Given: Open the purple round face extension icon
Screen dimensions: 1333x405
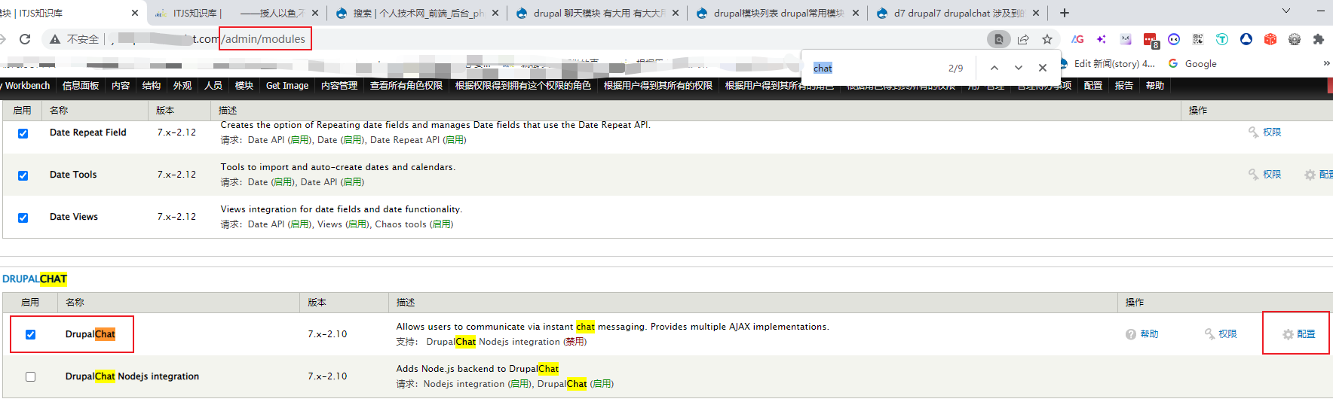Looking at the screenshot, I should (1174, 39).
